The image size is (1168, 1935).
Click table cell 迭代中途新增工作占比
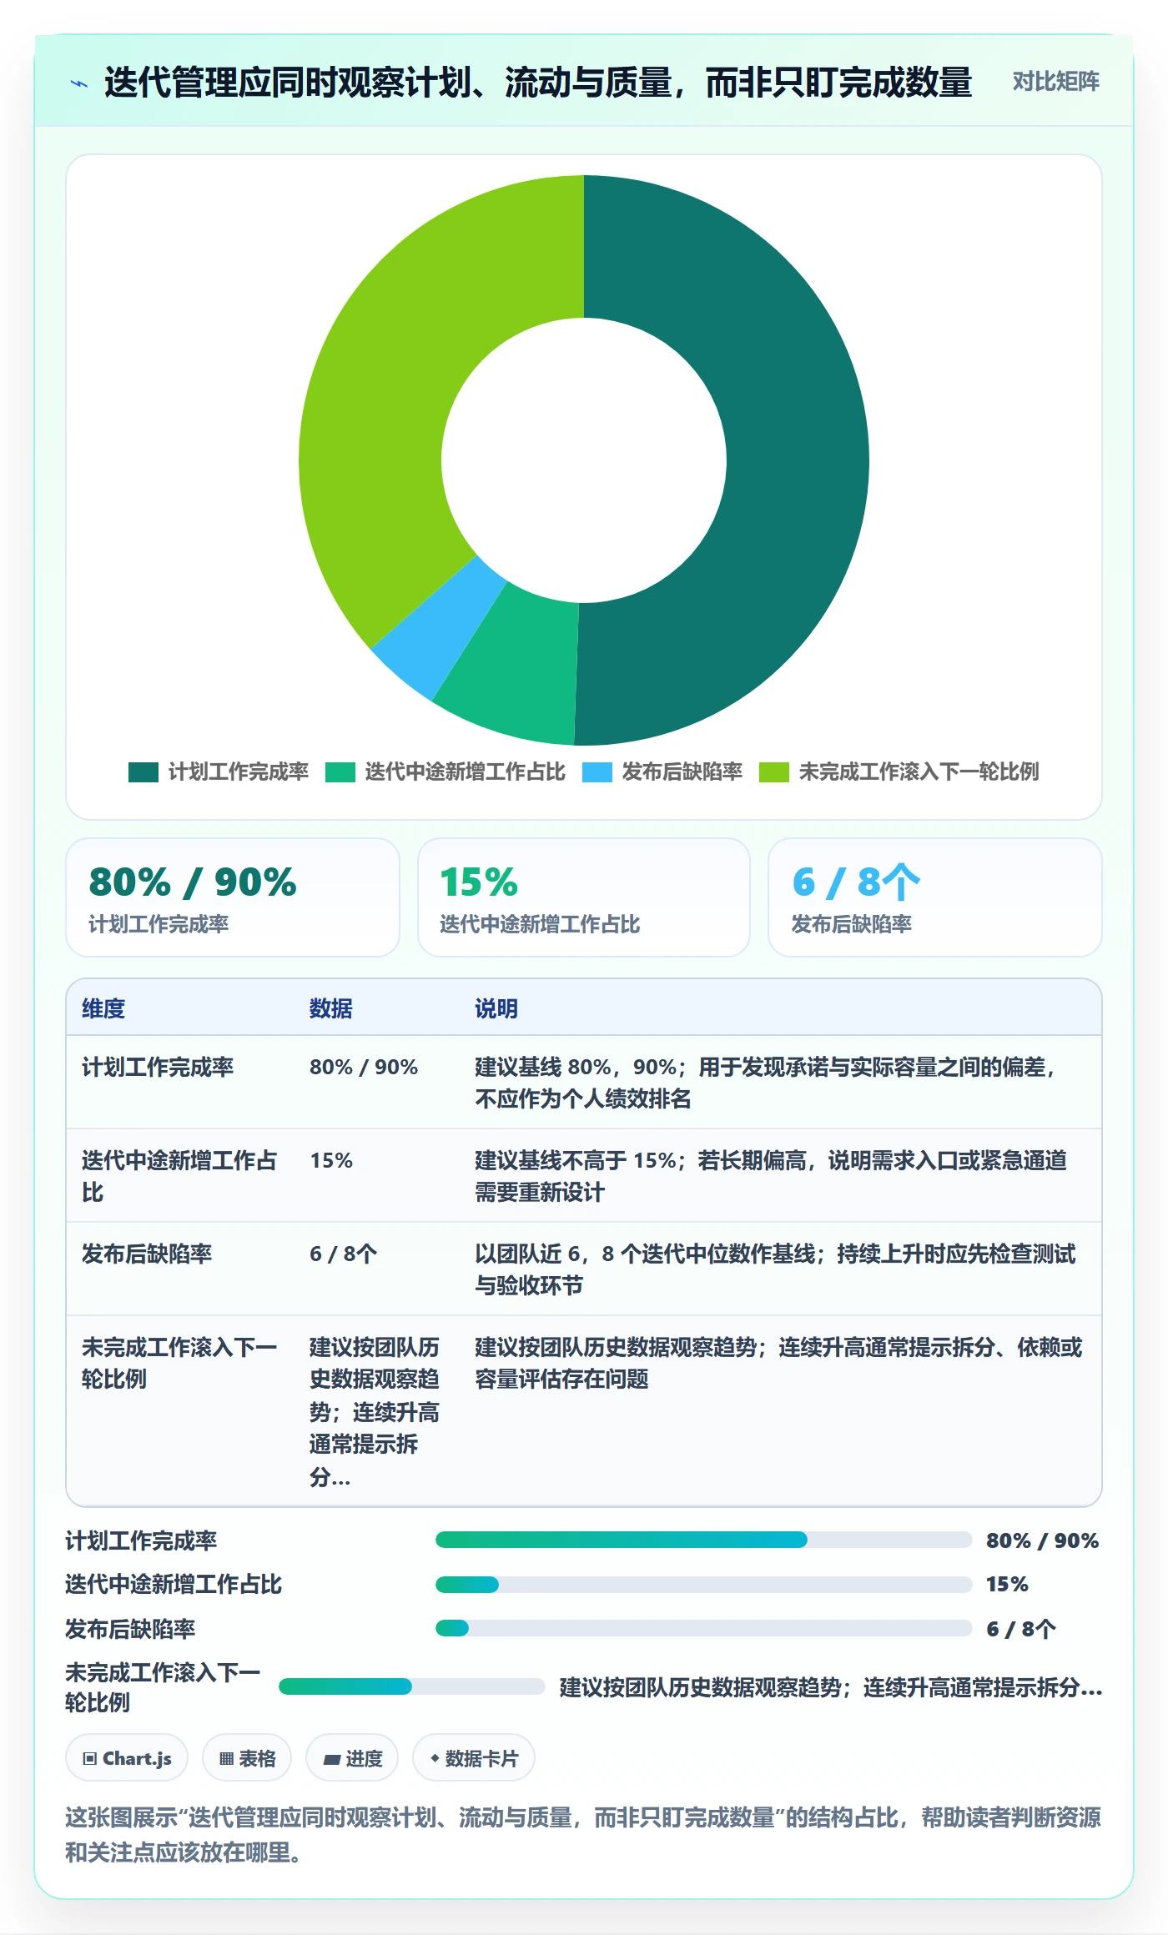click(179, 1176)
